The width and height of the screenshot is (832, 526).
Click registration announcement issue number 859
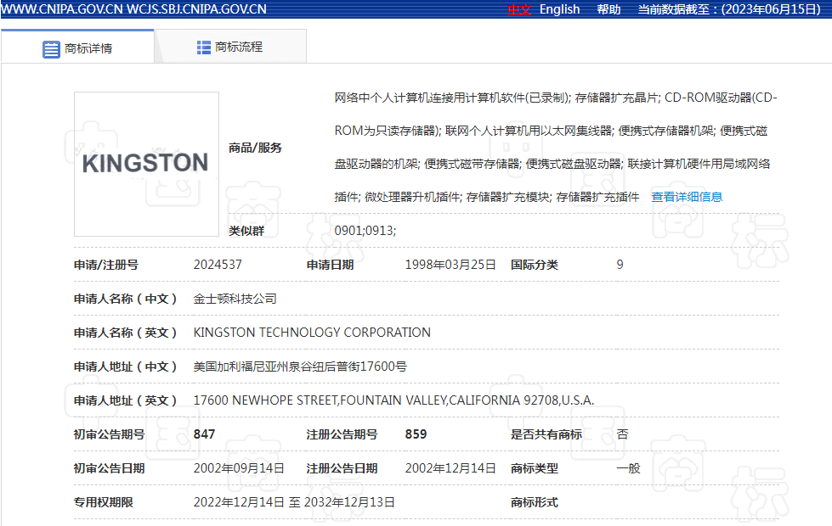pyautogui.click(x=416, y=434)
